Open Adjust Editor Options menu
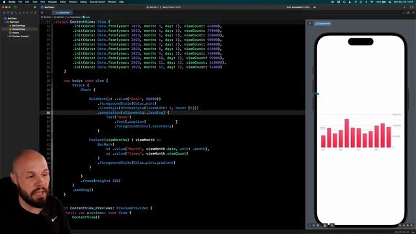 [x=408, y=12]
